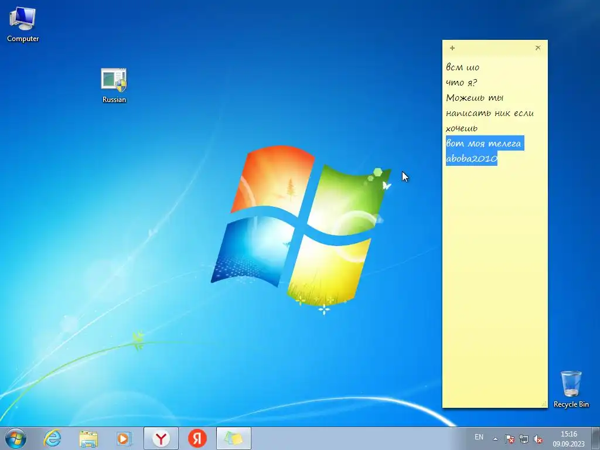Select the Recycle Bin icon
The image size is (600, 450).
click(x=571, y=389)
